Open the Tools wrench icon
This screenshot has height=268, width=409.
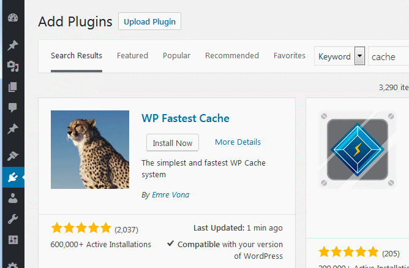tap(13, 219)
